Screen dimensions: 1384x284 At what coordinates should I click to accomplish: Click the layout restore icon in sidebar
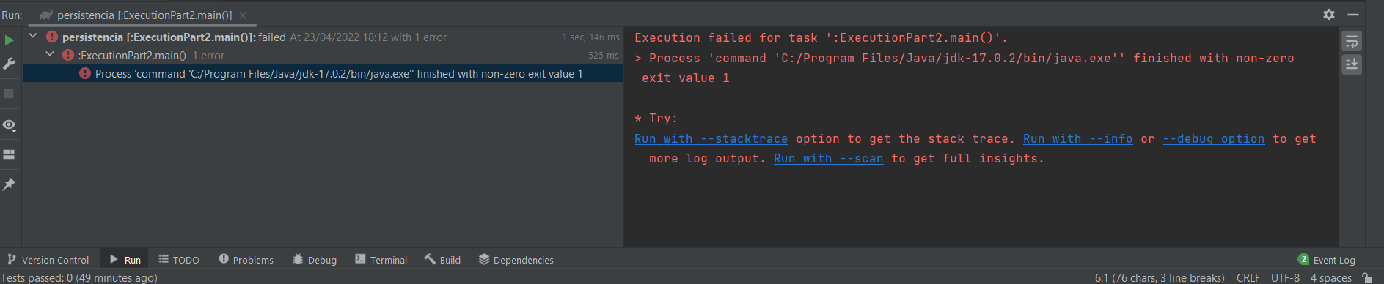click(x=10, y=154)
